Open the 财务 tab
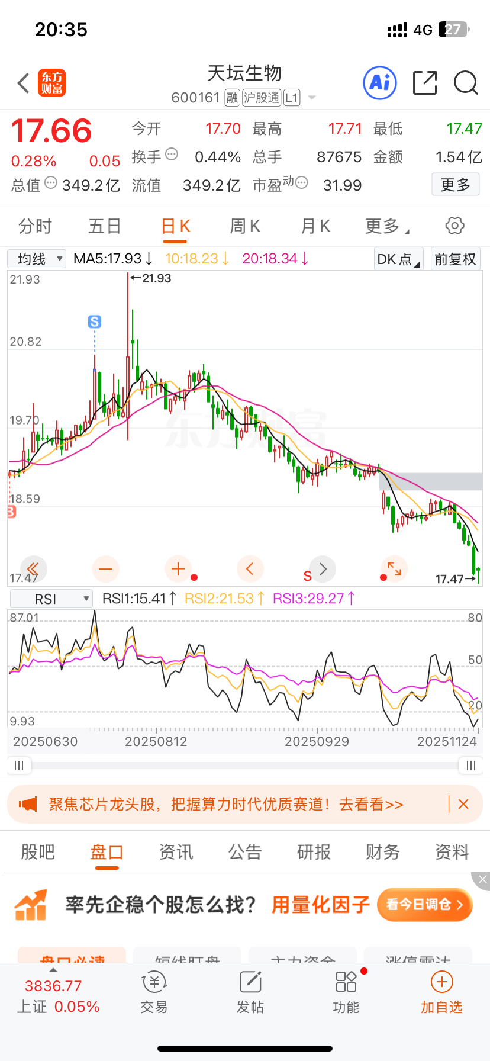The image size is (490, 1061). coord(383,852)
